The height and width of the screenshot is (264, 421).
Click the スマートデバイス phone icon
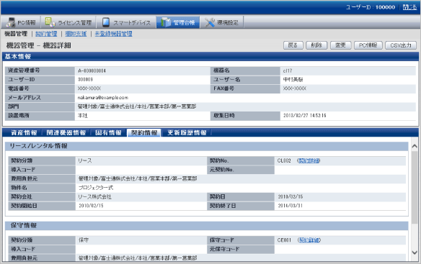click(106, 22)
